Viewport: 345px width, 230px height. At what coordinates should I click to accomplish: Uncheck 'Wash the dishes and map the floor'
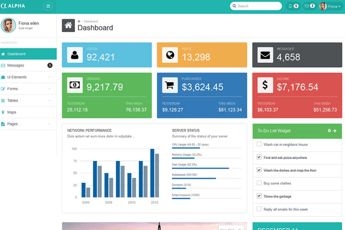(x=259, y=170)
